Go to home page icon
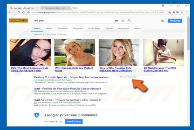194x130 pixels. tap(23, 12)
